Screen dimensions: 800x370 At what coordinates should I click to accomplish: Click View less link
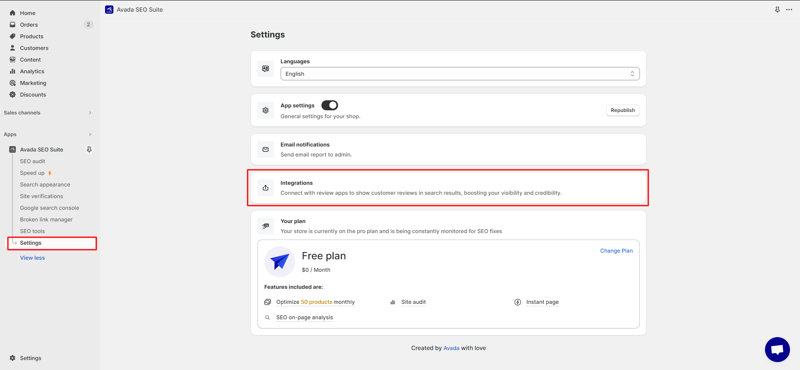[x=33, y=258]
